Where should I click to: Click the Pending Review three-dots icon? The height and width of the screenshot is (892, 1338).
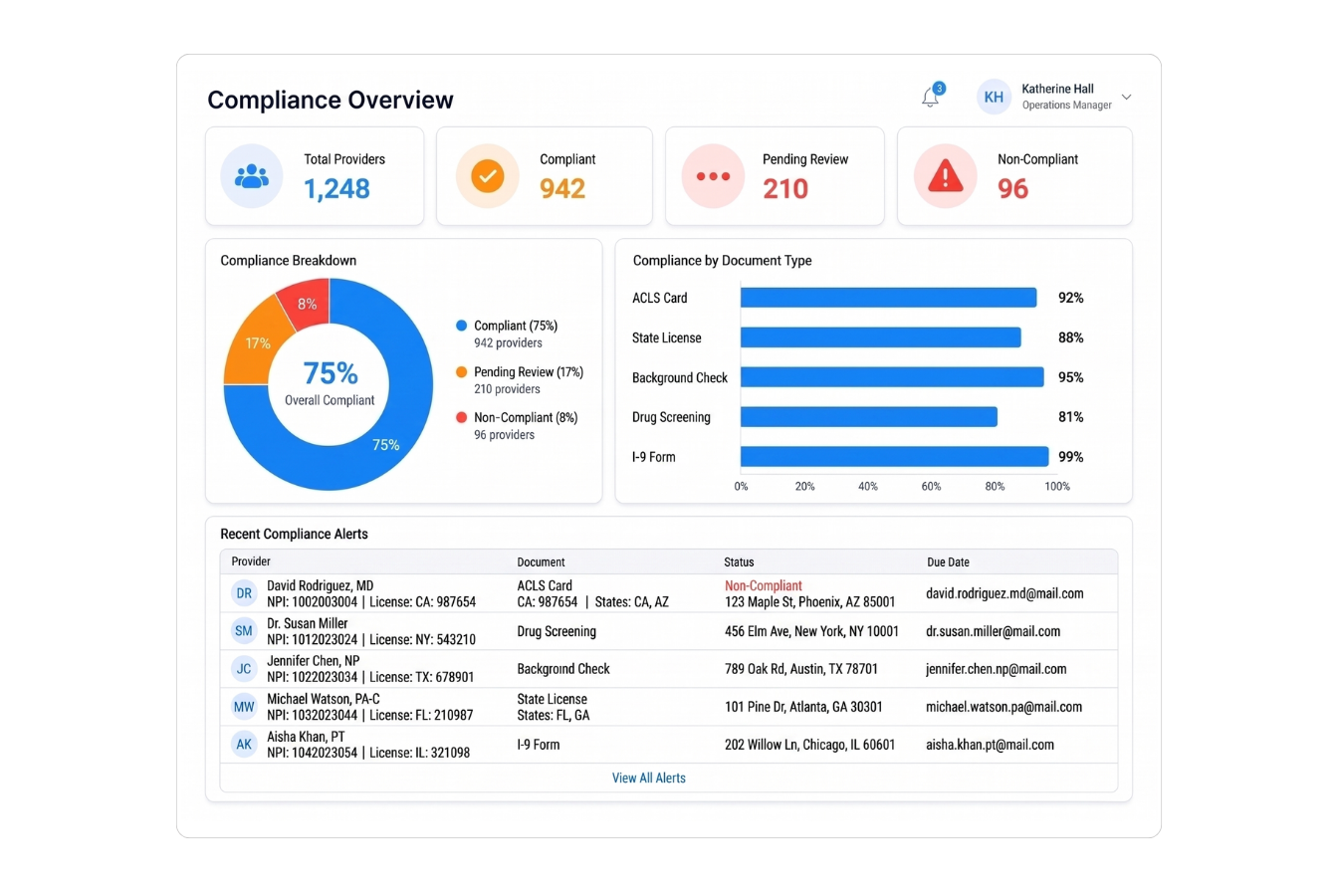tap(713, 176)
